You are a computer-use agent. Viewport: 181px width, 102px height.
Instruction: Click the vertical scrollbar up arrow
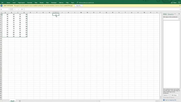pos(161,12)
